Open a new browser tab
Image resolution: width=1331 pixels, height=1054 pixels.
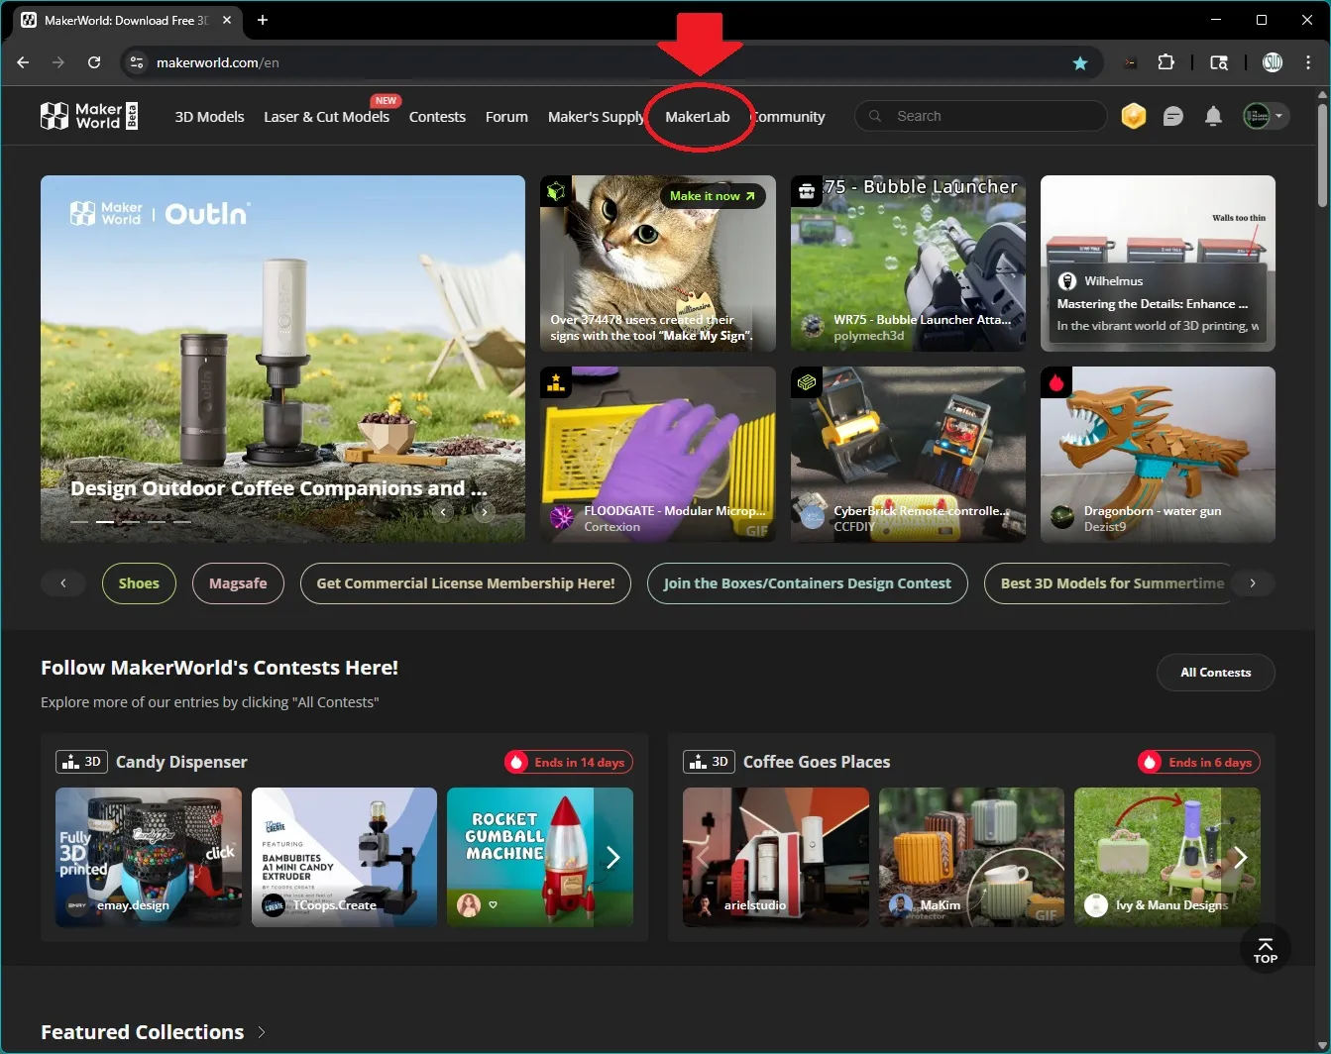click(263, 20)
